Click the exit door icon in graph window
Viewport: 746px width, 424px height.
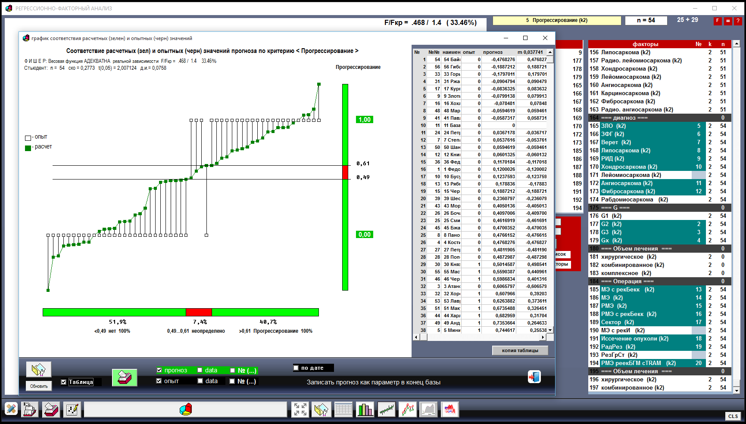(534, 377)
